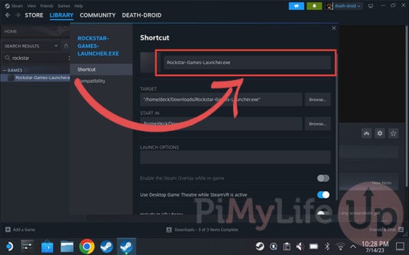Click Add a Game
The image size is (409, 255).
(20, 230)
